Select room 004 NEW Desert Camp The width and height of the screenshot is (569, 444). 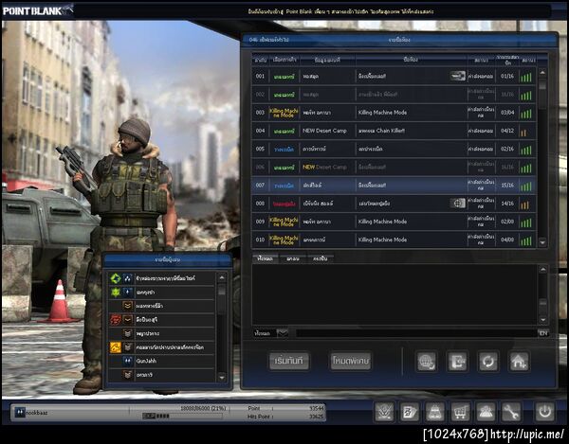click(x=395, y=131)
